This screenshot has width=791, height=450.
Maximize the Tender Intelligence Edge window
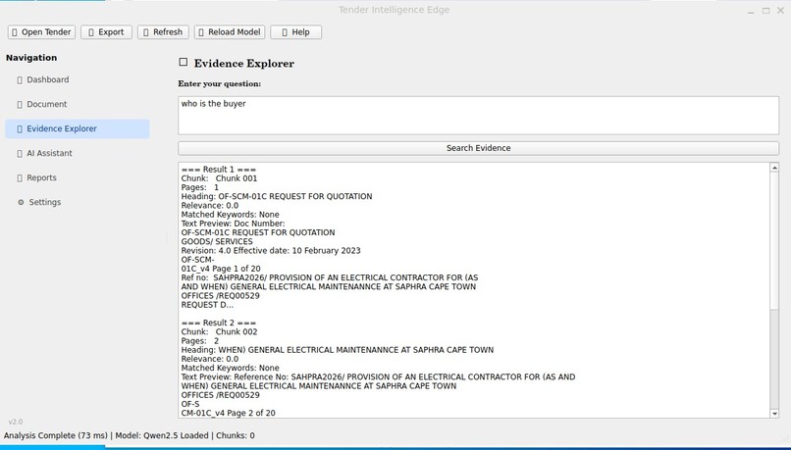pyautogui.click(x=766, y=10)
